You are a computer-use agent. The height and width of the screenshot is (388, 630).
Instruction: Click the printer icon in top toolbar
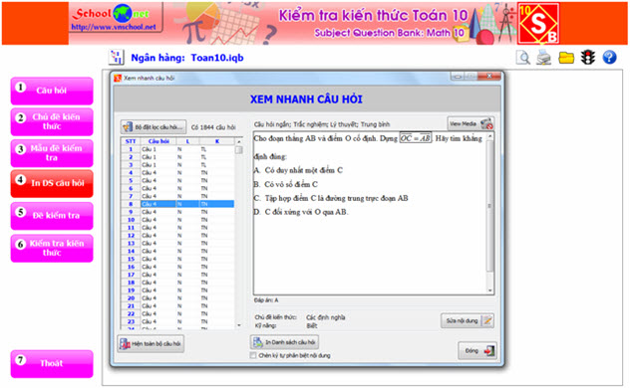click(544, 58)
